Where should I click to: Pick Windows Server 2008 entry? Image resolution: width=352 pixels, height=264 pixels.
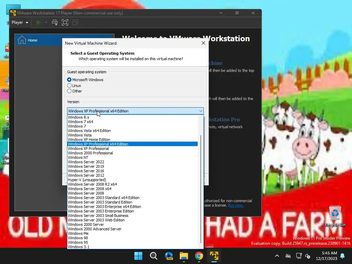pyautogui.click(x=132, y=193)
